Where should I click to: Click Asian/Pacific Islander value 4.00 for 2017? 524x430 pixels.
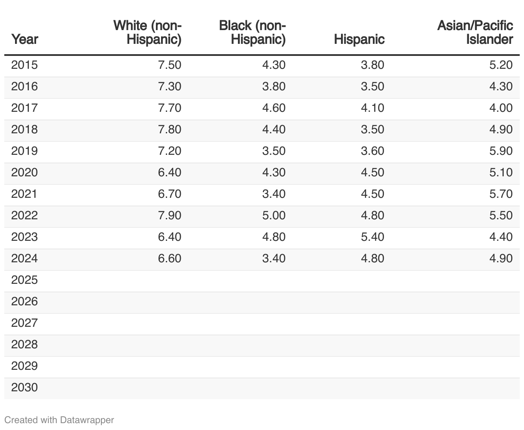coord(501,108)
